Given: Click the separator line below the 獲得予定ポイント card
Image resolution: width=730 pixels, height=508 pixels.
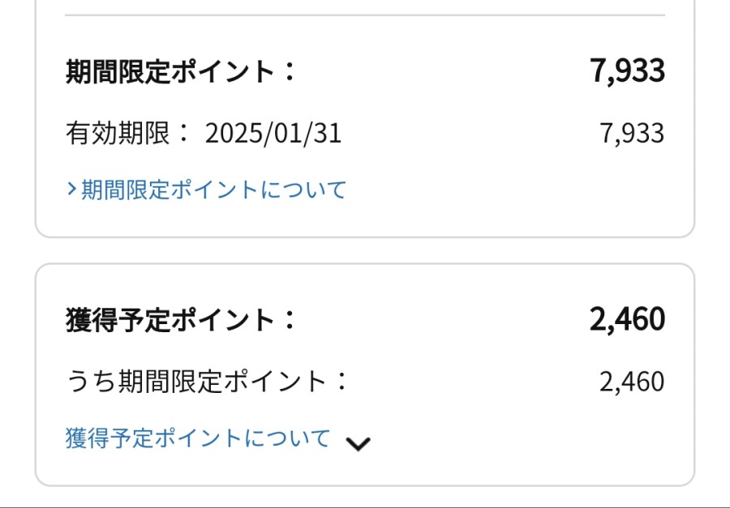Looking at the screenshot, I should coord(365,506).
